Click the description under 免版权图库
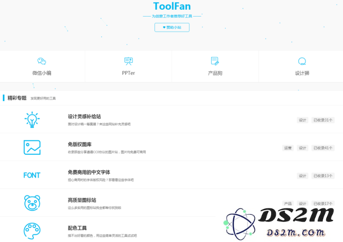 [107, 152]
